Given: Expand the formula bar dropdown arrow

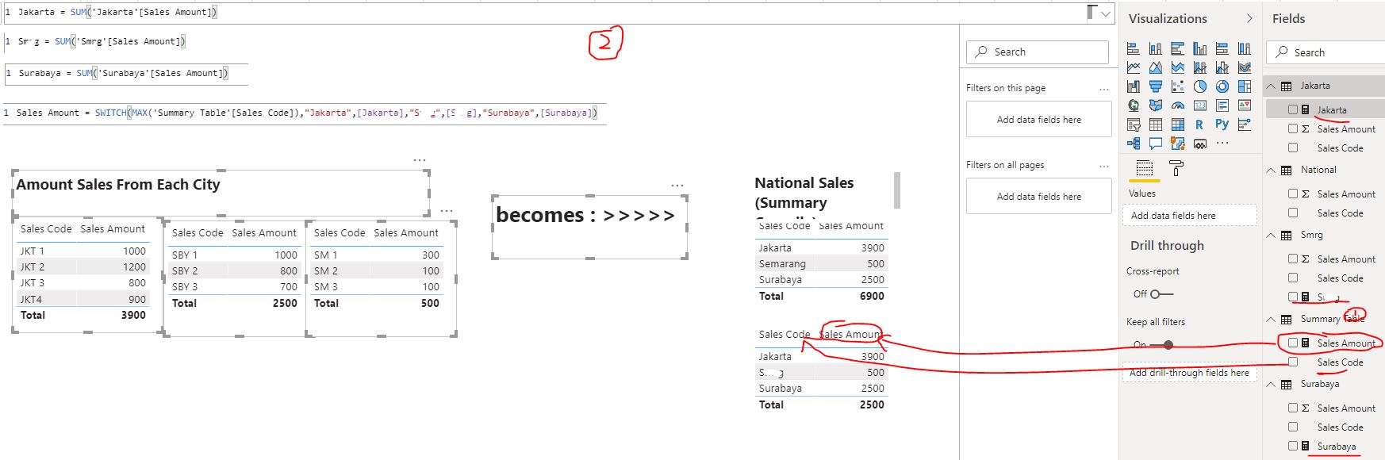Looking at the screenshot, I should 1106,13.
